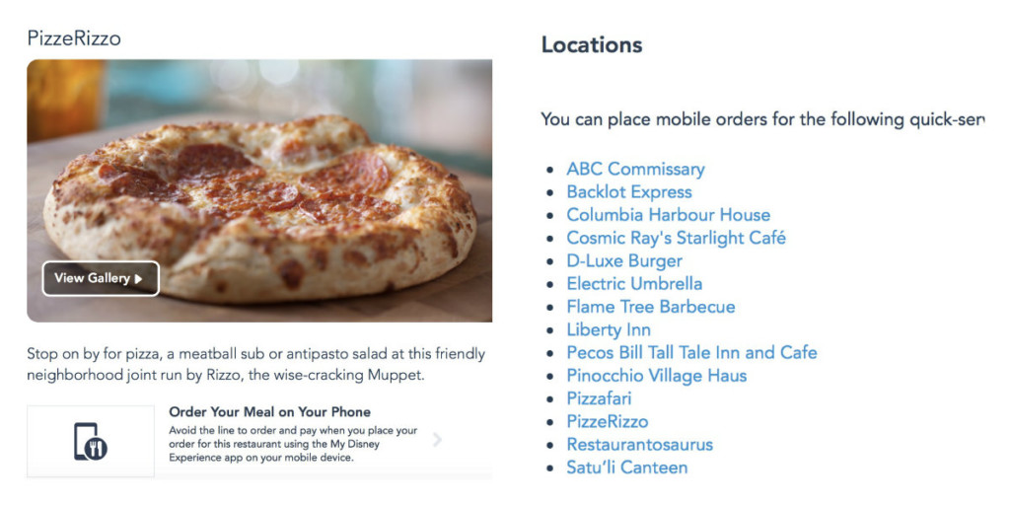Open Pinocchio Village Haus link
Image resolution: width=1010 pixels, height=505 pixels.
pyautogui.click(x=656, y=376)
